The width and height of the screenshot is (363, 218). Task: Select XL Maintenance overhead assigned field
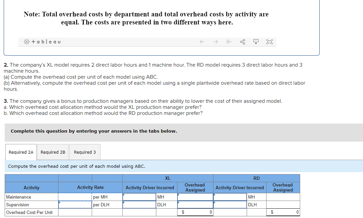(x=195, y=197)
